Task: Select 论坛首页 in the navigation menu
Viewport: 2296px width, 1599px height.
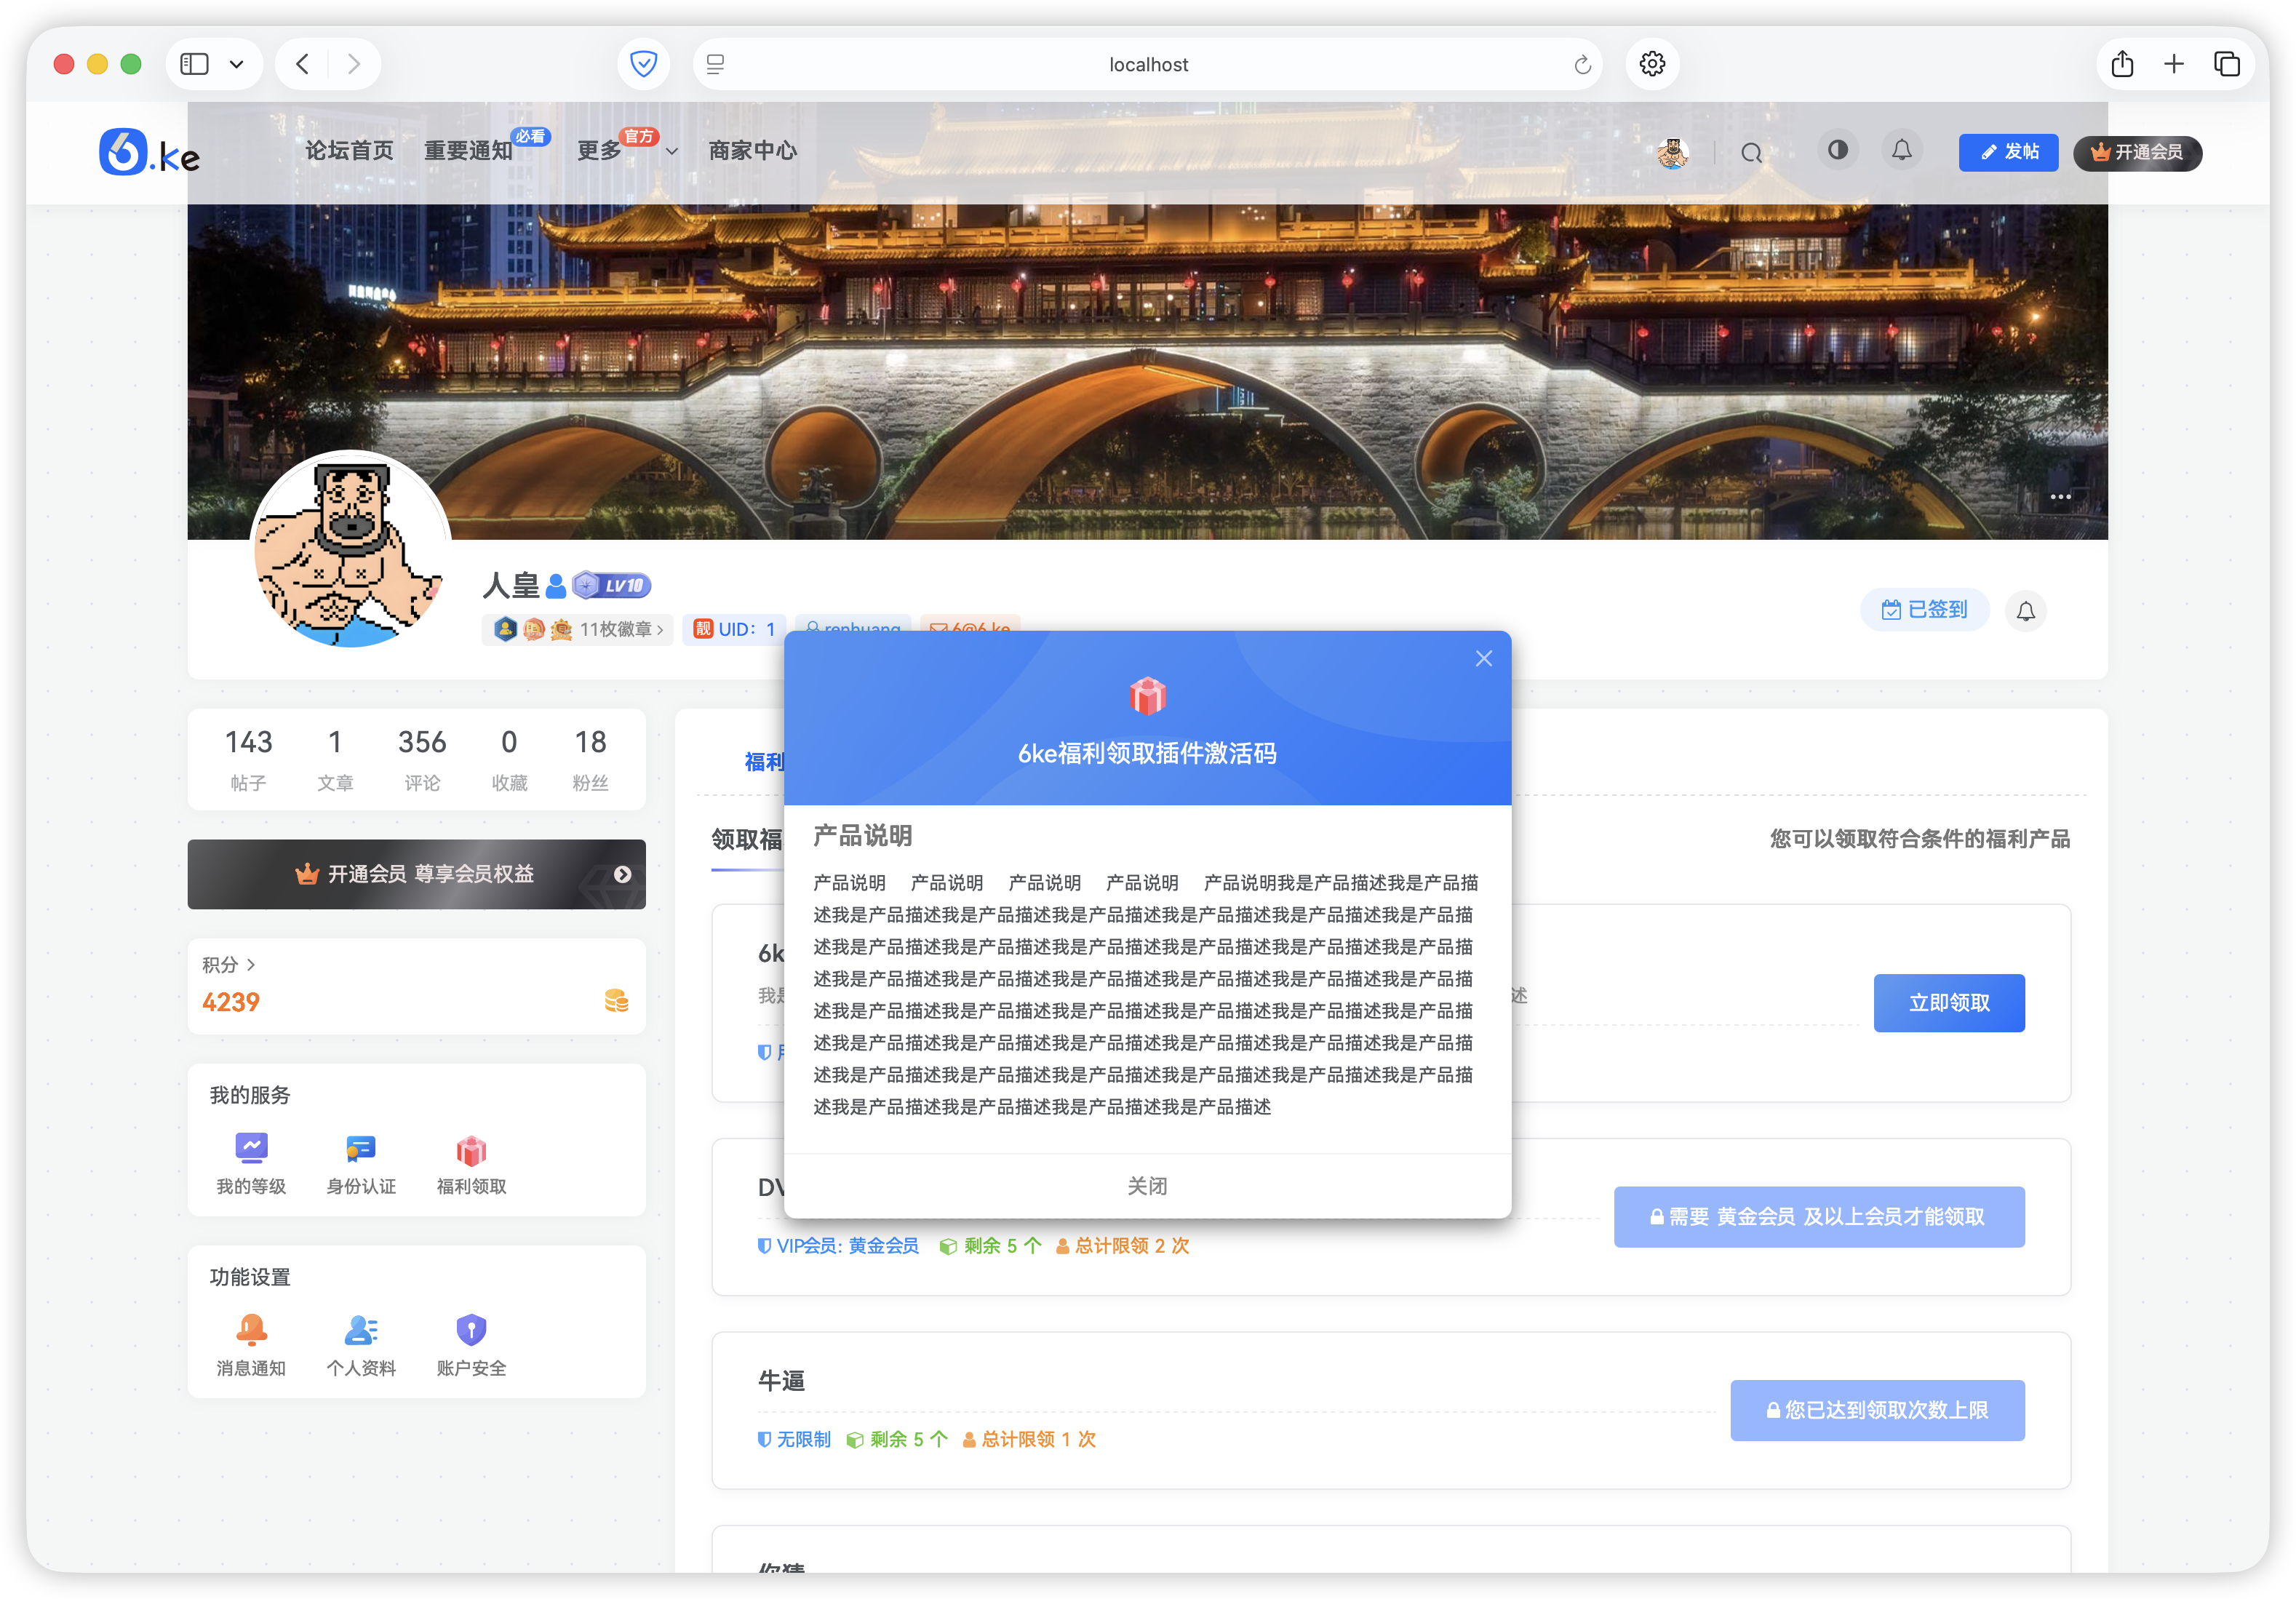Action: (348, 150)
